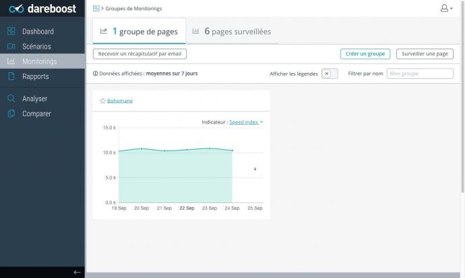Screen dimensions: 465x278
Task: Focus the Filtrer par nom field
Action: [x=420, y=74]
